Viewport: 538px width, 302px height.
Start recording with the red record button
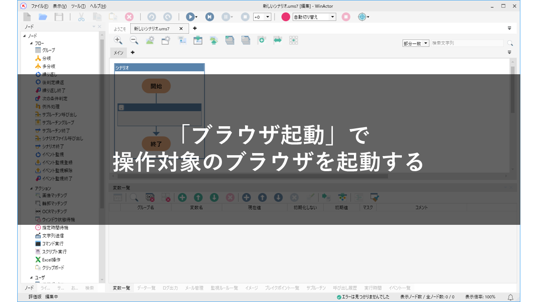point(286,17)
